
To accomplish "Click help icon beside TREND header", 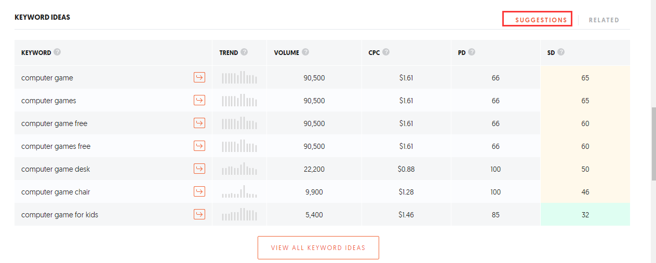I will pos(244,52).
